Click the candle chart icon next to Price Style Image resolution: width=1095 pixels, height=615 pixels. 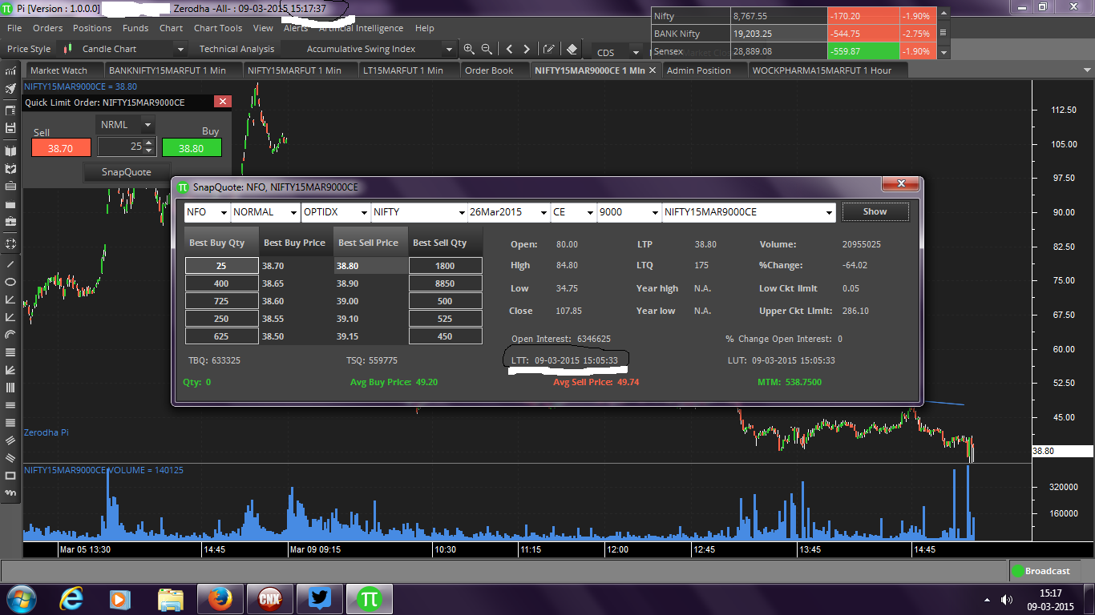tap(67, 49)
